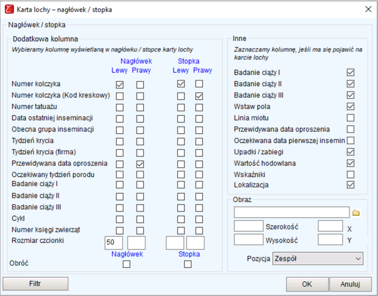
Task: Uncheck Inne Badanie ciąży III checkbox
Action: (350, 95)
